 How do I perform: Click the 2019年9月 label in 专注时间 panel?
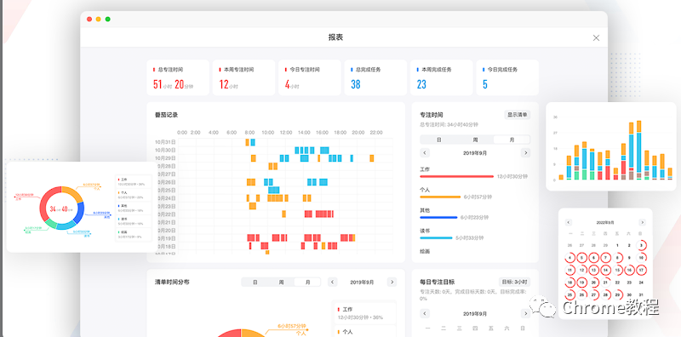point(475,153)
